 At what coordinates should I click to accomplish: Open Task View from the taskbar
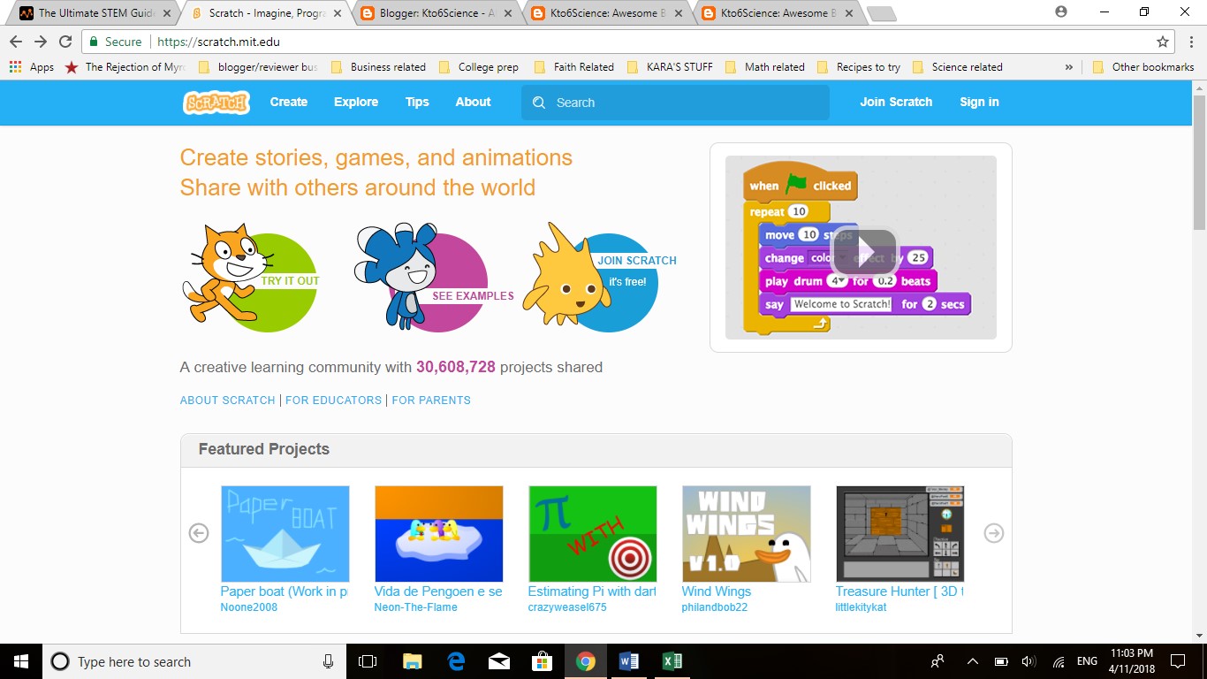coord(367,661)
